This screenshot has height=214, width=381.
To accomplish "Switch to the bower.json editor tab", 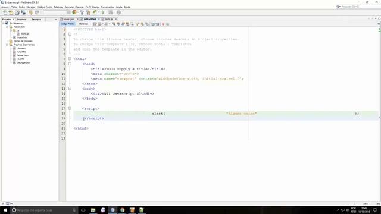I will click(69, 19).
